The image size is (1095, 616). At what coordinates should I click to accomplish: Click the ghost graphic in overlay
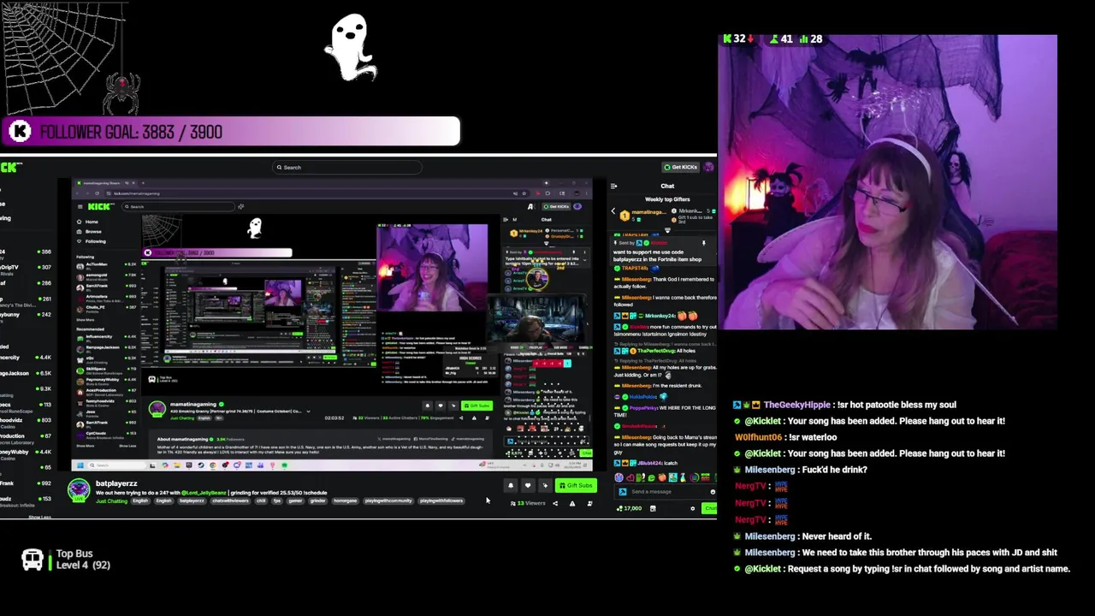pyautogui.click(x=350, y=48)
